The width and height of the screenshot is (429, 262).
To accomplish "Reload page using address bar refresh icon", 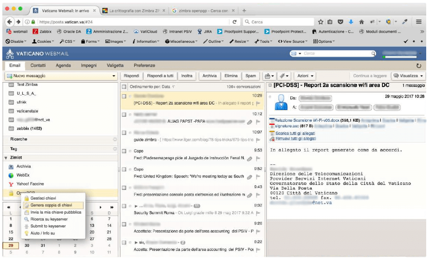I will [235, 22].
